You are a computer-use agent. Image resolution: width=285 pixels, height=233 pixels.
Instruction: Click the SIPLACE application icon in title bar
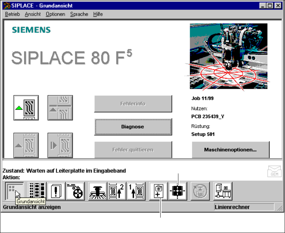tap(7, 6)
